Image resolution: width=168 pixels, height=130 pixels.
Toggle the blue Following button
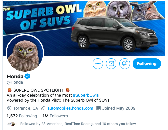tap(147, 63)
